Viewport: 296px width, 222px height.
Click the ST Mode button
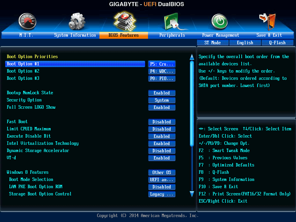tap(212, 43)
